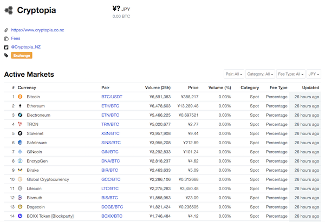Click the orange Exchange tag
Screen dimensions: 325x222
pos(22,56)
